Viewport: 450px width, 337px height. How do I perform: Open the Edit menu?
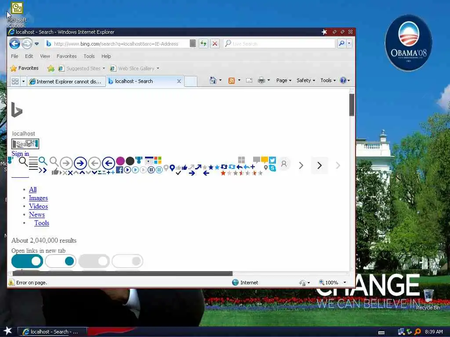click(29, 56)
